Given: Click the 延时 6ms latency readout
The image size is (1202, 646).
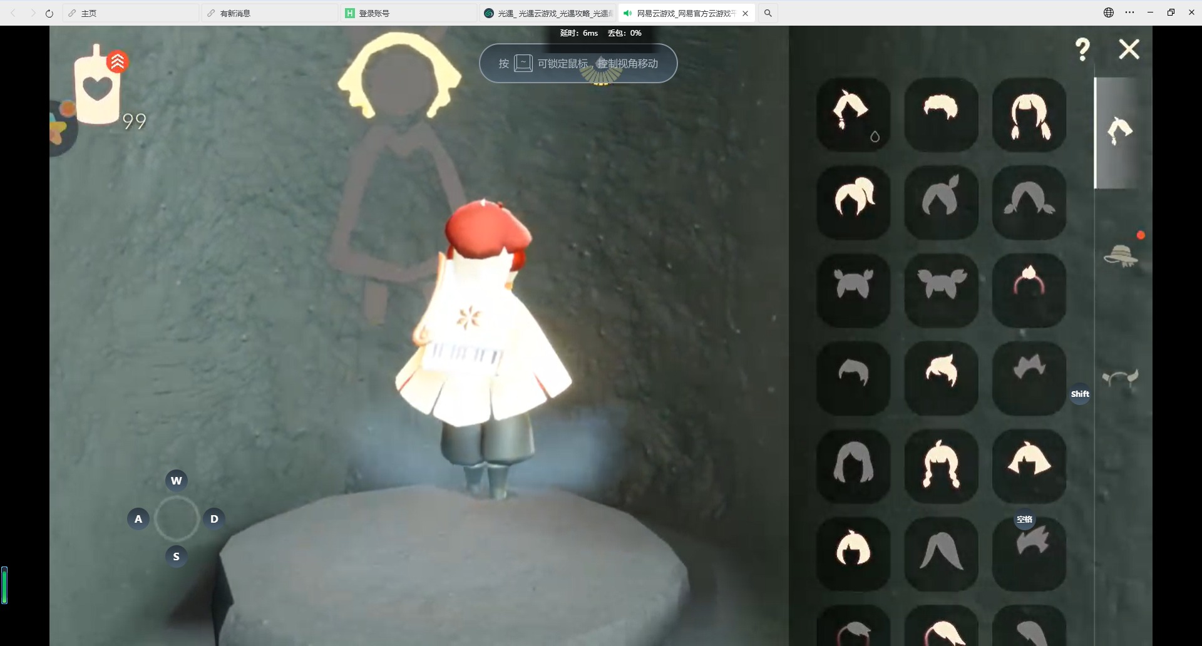Looking at the screenshot, I should click(579, 33).
